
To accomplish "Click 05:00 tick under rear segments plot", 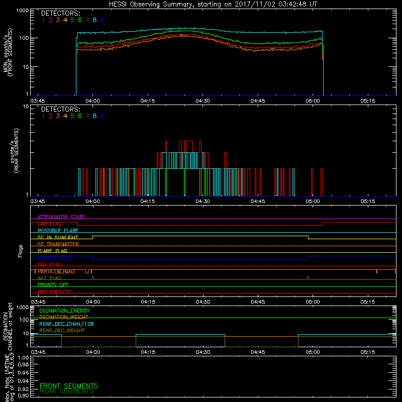I will point(313,202).
